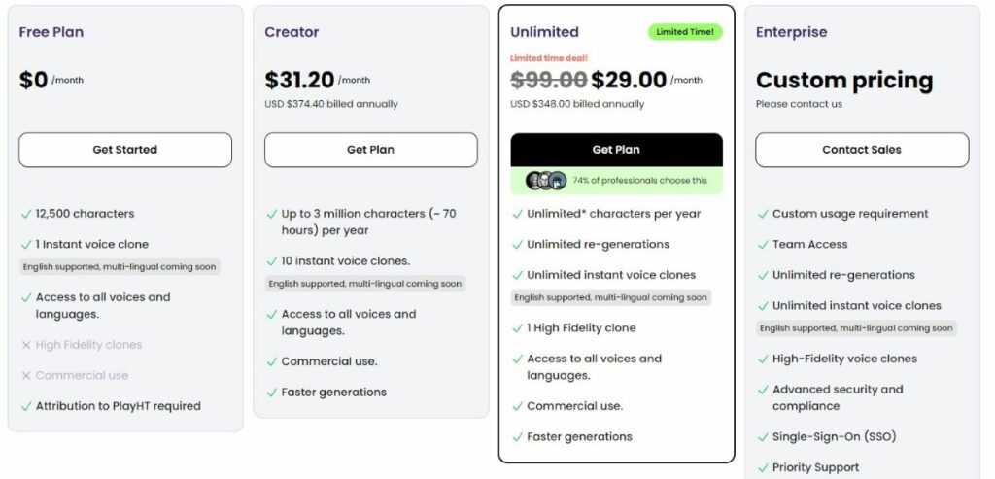Screen dimensions: 995x479
Task: Click the checkmark beside Single-Sign-On (SSO)
Action: pyautogui.click(x=763, y=437)
